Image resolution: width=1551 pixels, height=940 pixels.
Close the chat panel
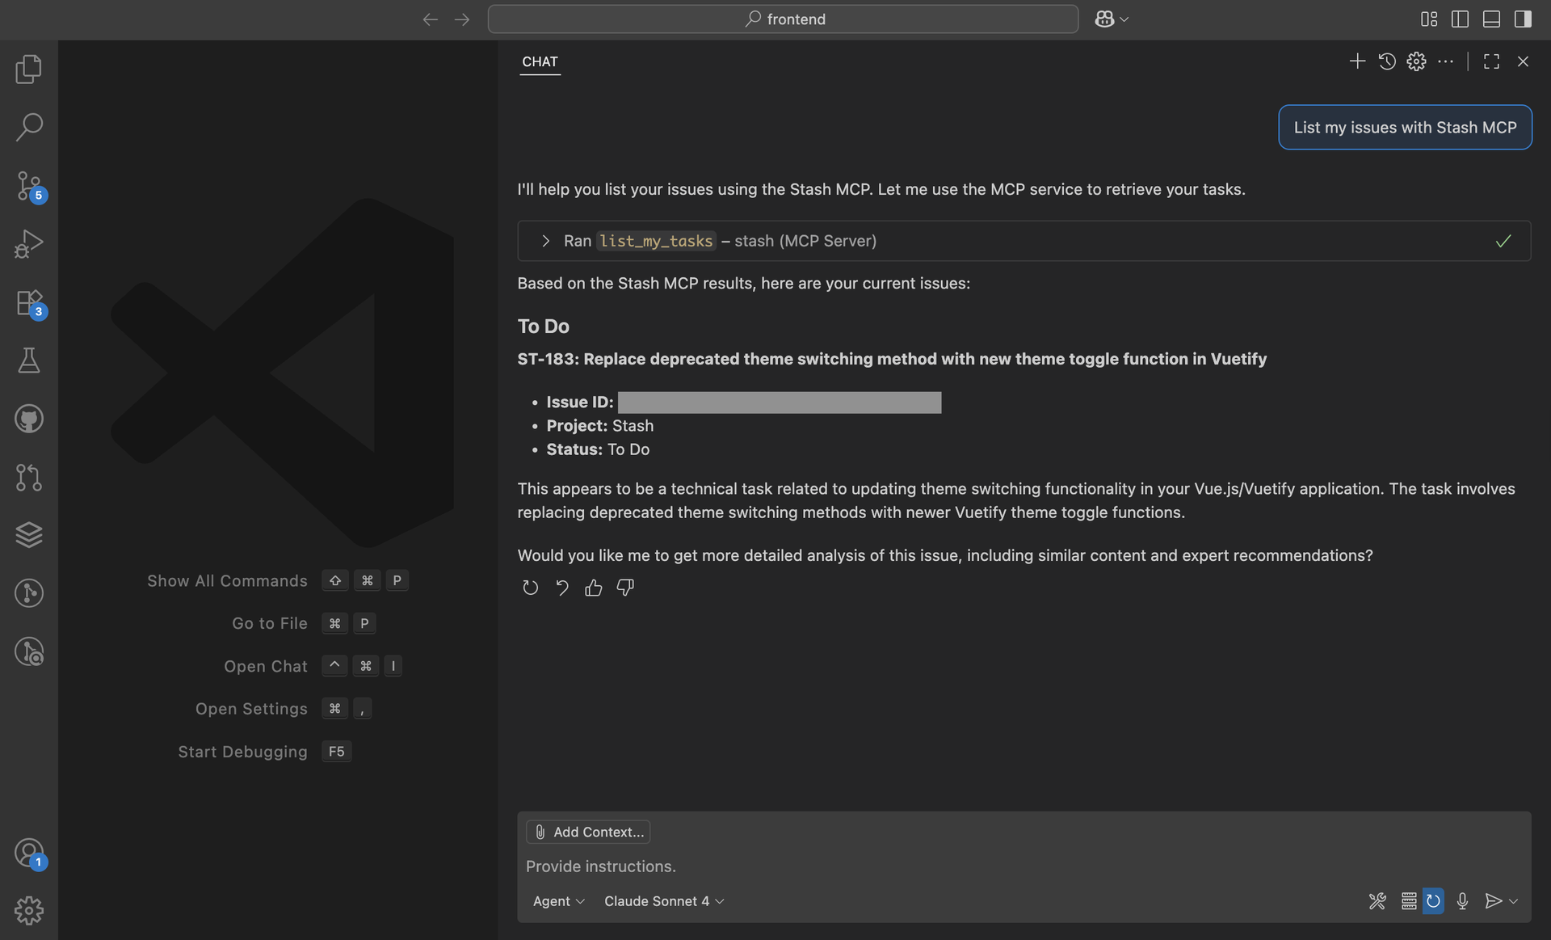tap(1523, 61)
